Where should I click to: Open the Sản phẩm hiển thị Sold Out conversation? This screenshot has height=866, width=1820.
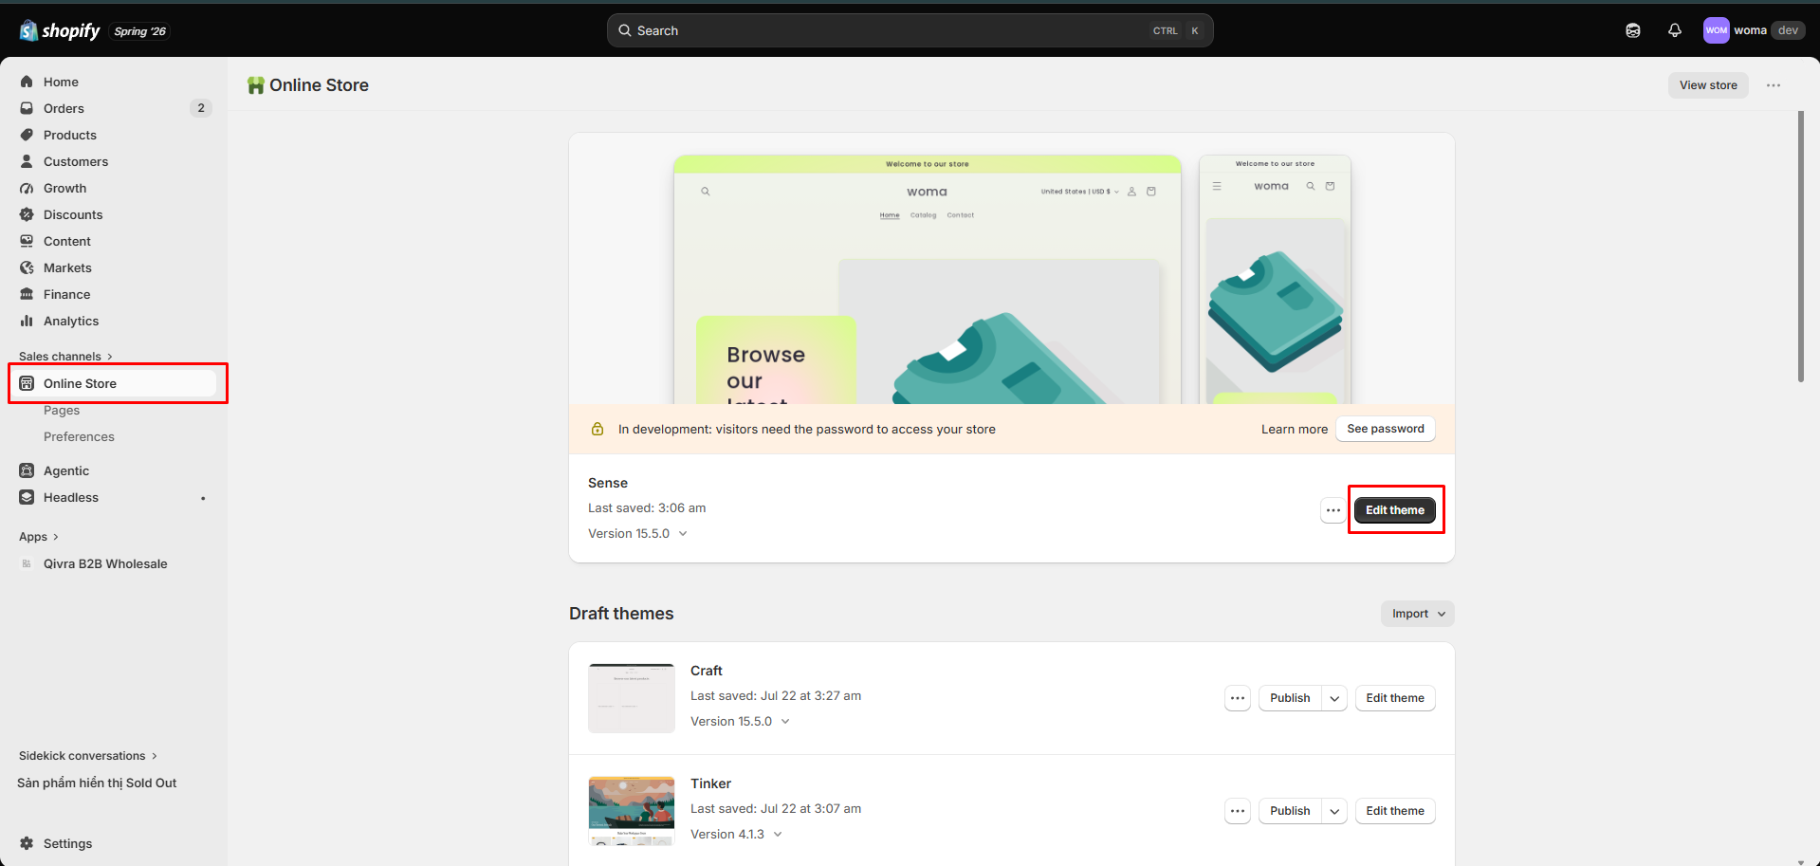(x=97, y=783)
